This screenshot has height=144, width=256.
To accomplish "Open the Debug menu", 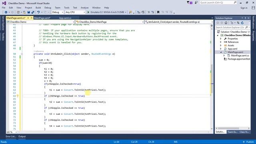I will pos(48,8).
